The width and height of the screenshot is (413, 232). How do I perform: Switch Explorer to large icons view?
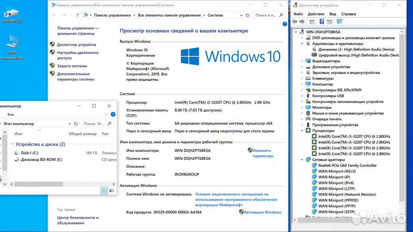click(x=111, y=190)
